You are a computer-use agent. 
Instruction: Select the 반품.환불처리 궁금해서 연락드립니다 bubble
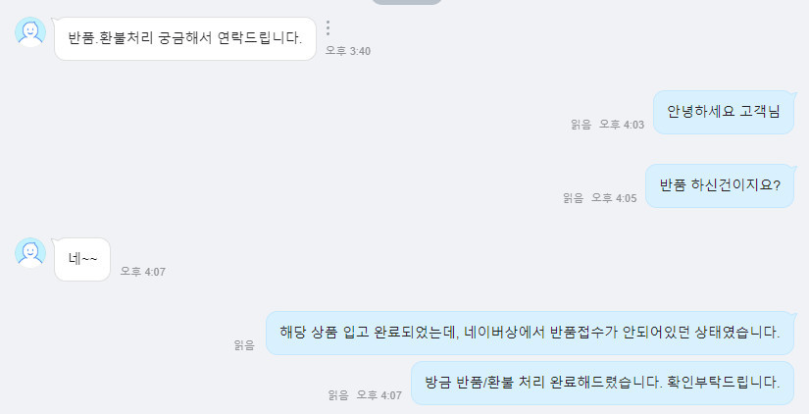pos(185,38)
